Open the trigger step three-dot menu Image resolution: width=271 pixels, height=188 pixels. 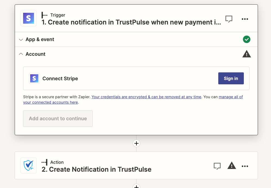[245, 19]
